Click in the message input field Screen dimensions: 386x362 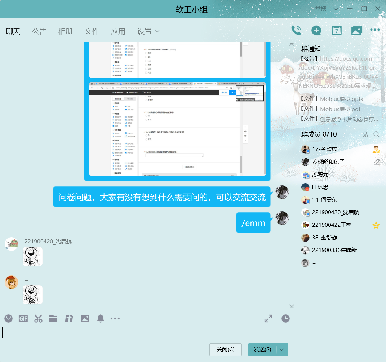(x=148, y=333)
